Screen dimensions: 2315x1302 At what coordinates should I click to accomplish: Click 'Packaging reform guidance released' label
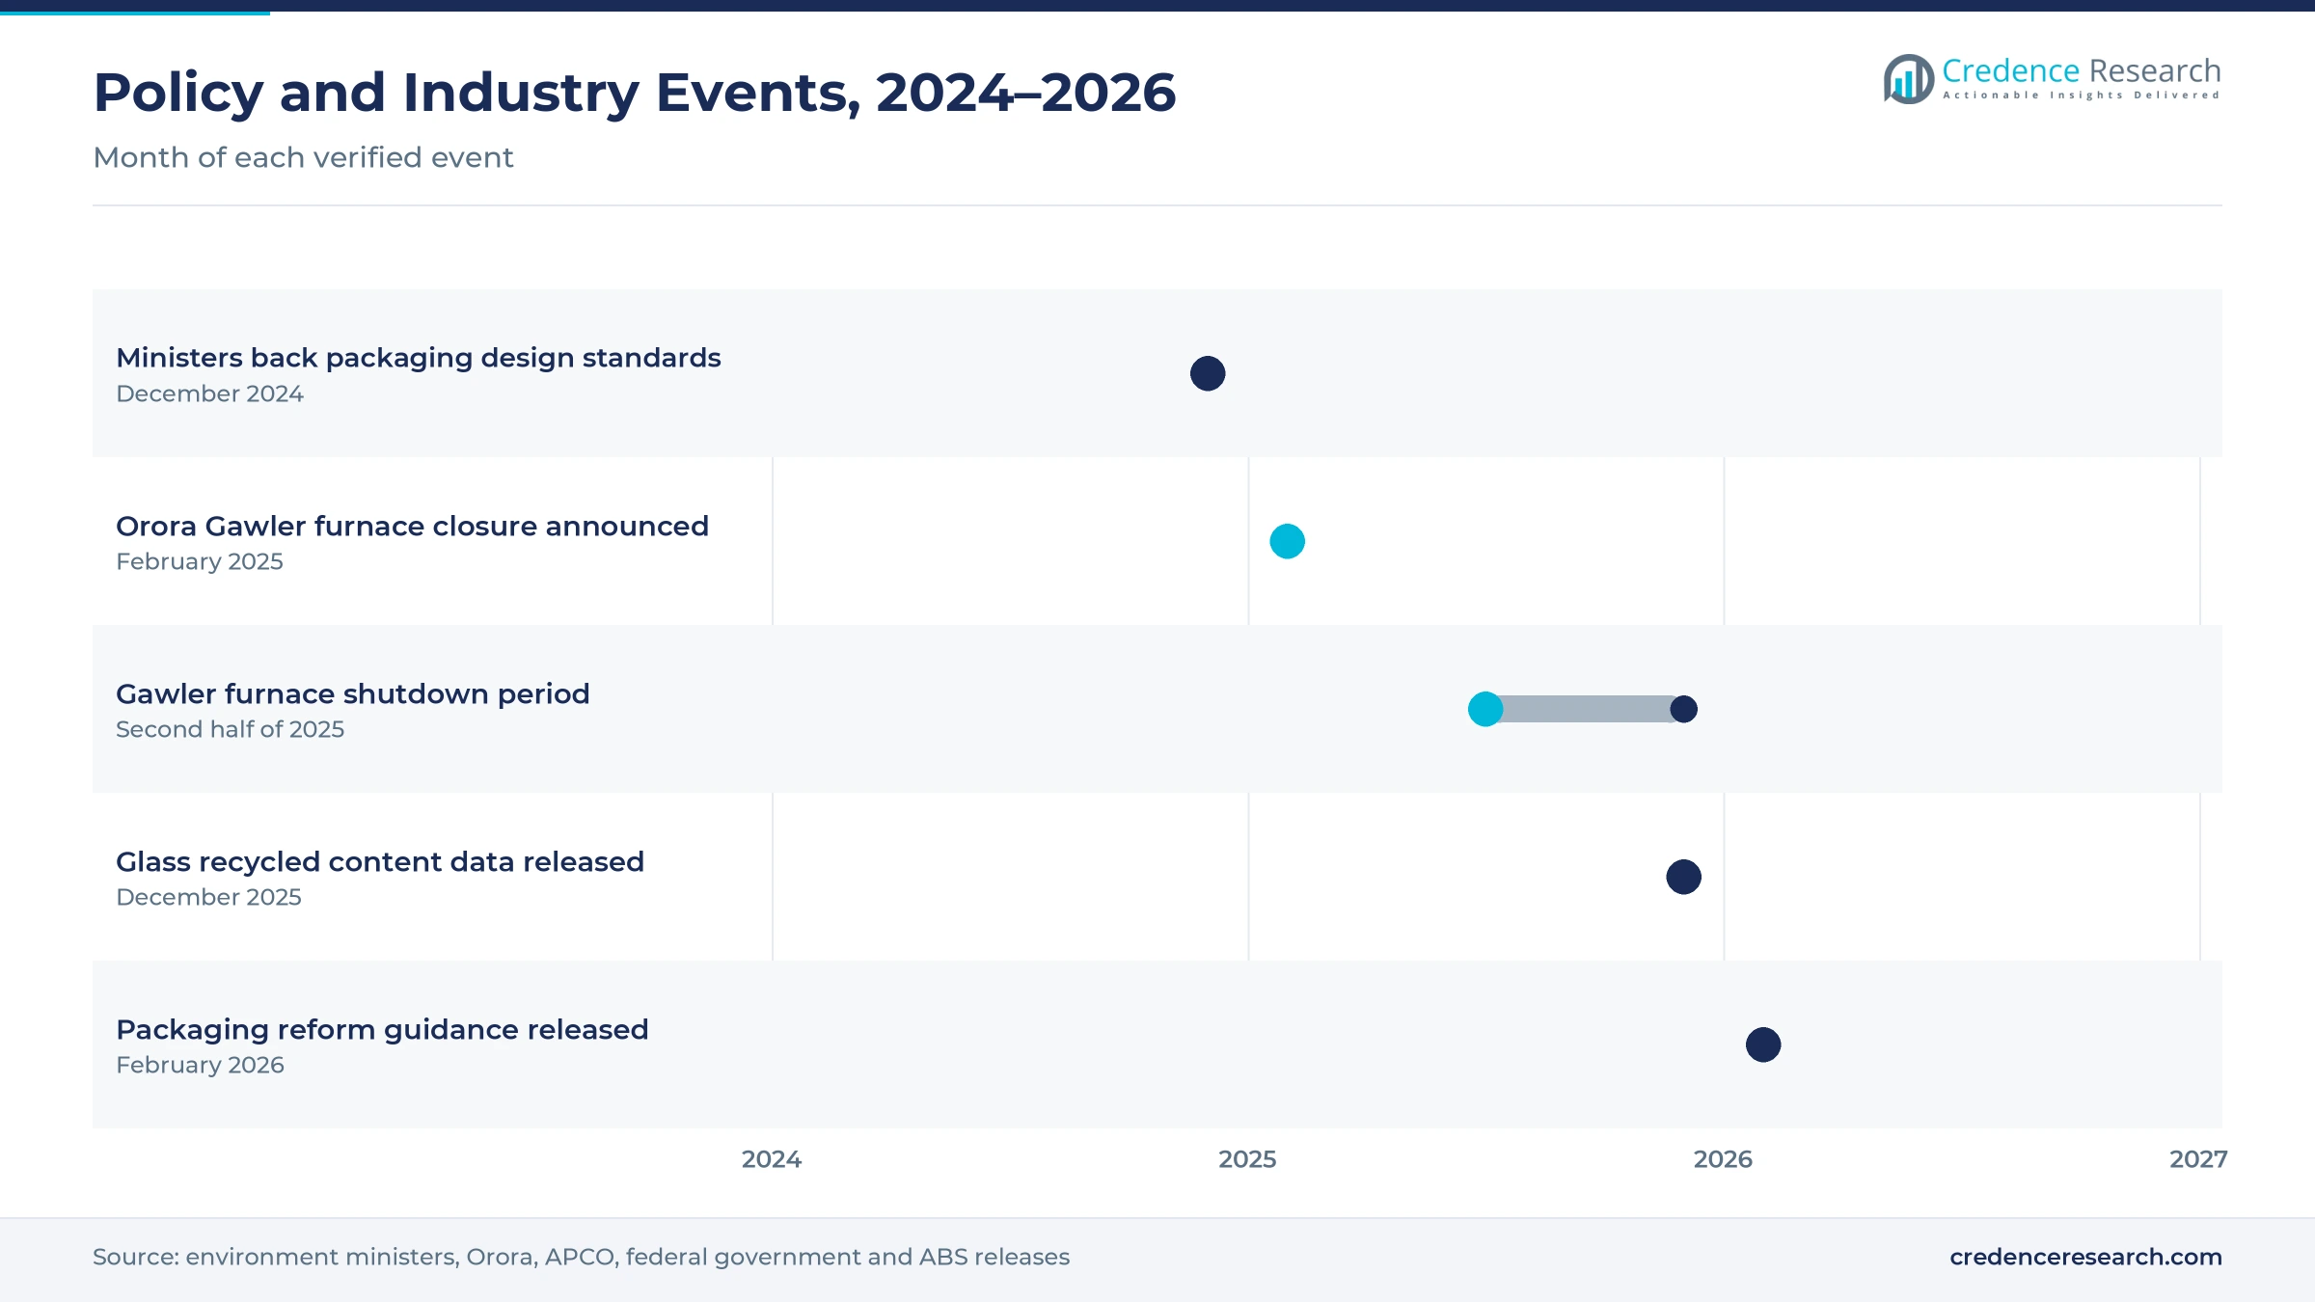tap(382, 1029)
